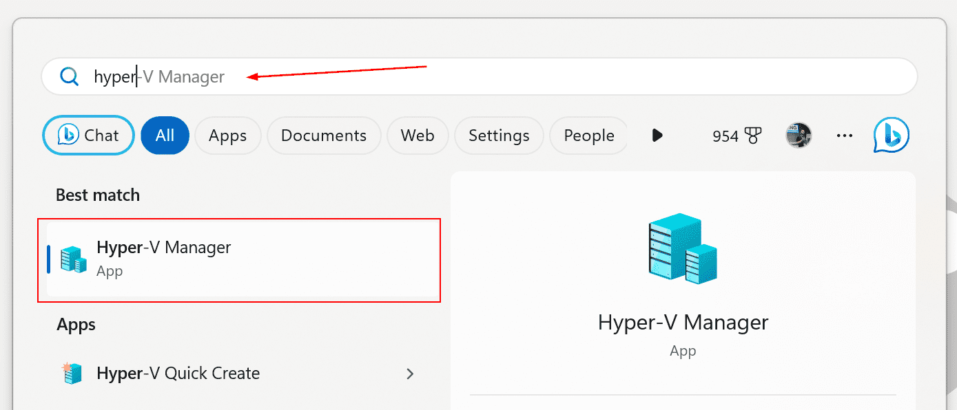Click the search magnifier icon
This screenshot has height=410, width=957.
point(69,76)
